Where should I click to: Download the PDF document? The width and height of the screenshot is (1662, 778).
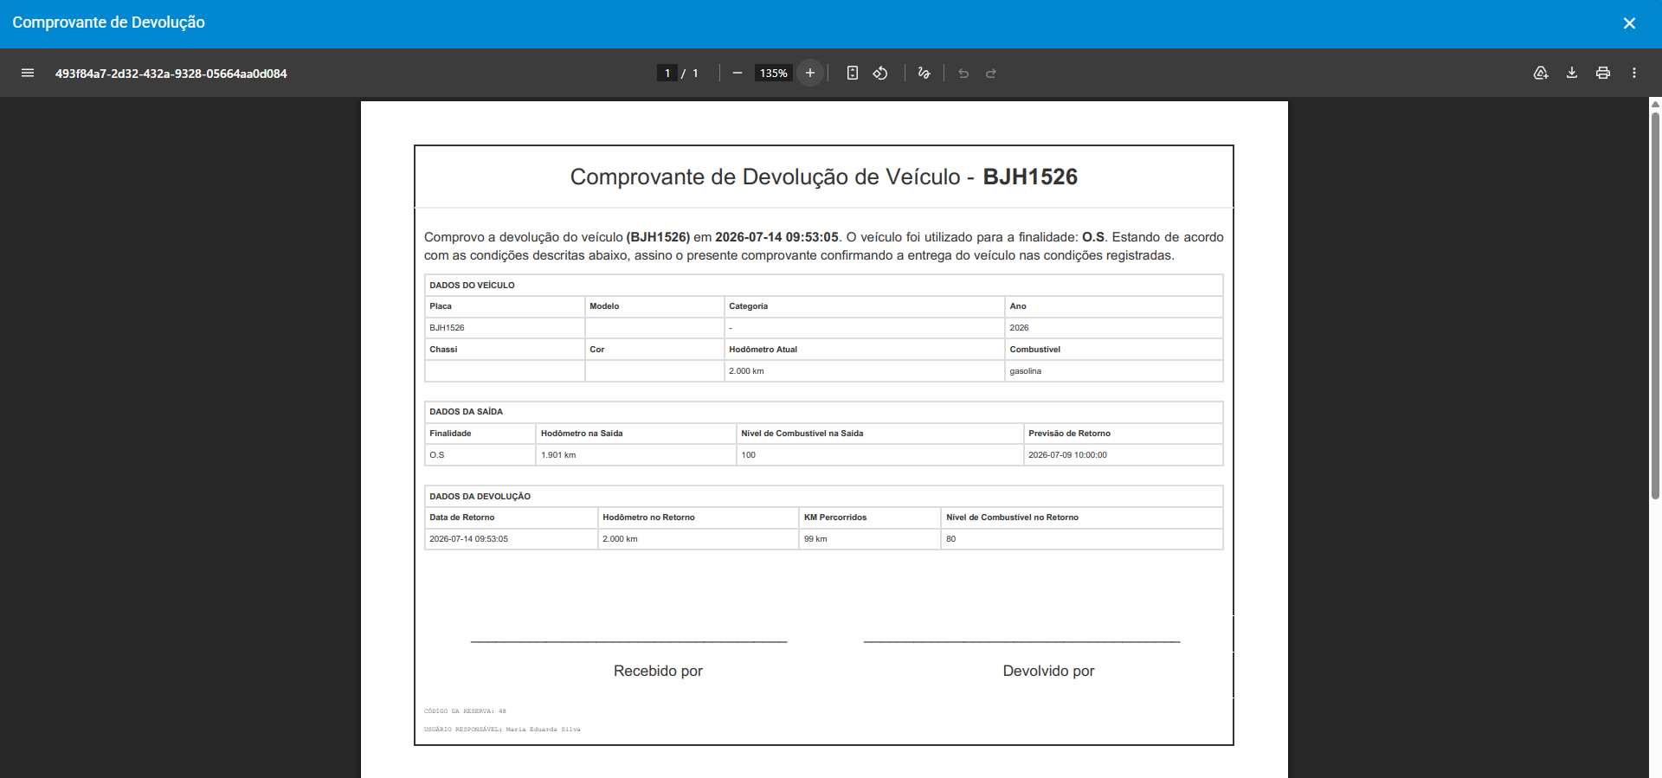(x=1572, y=73)
